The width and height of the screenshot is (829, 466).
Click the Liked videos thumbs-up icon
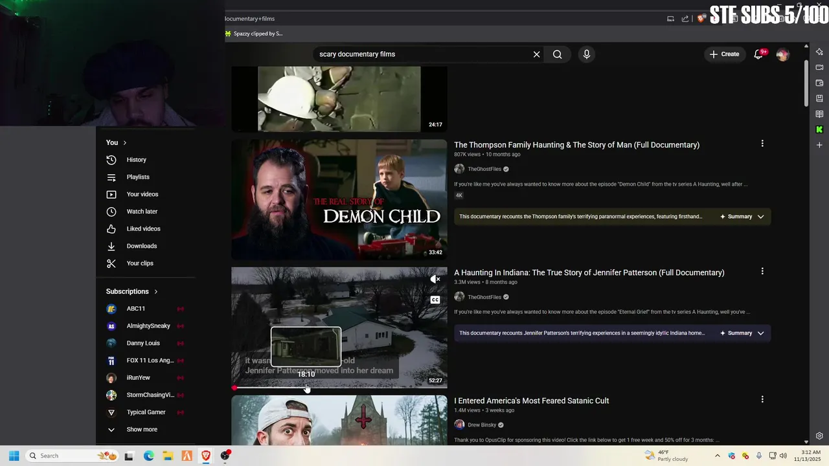click(111, 228)
